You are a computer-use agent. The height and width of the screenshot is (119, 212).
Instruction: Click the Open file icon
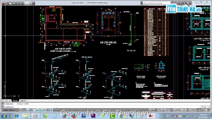(14, 3)
